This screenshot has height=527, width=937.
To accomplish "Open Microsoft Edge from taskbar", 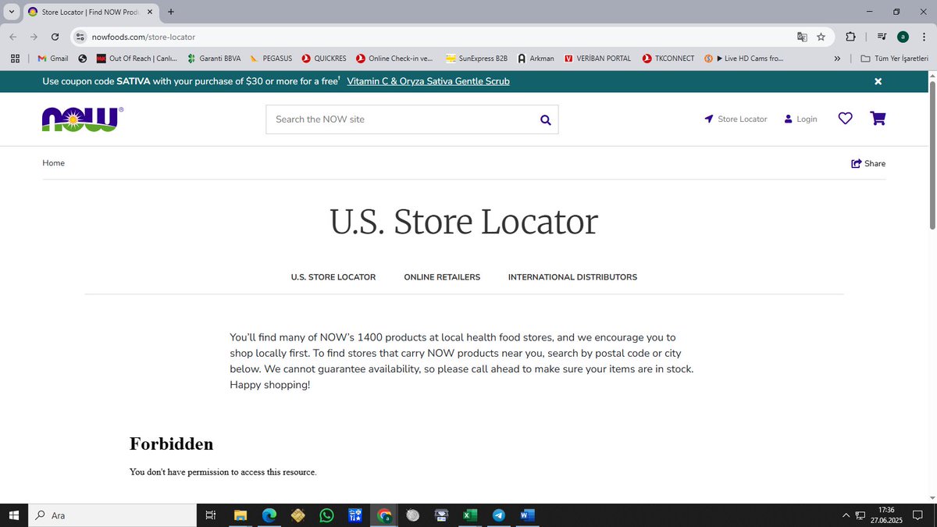I will point(269,515).
